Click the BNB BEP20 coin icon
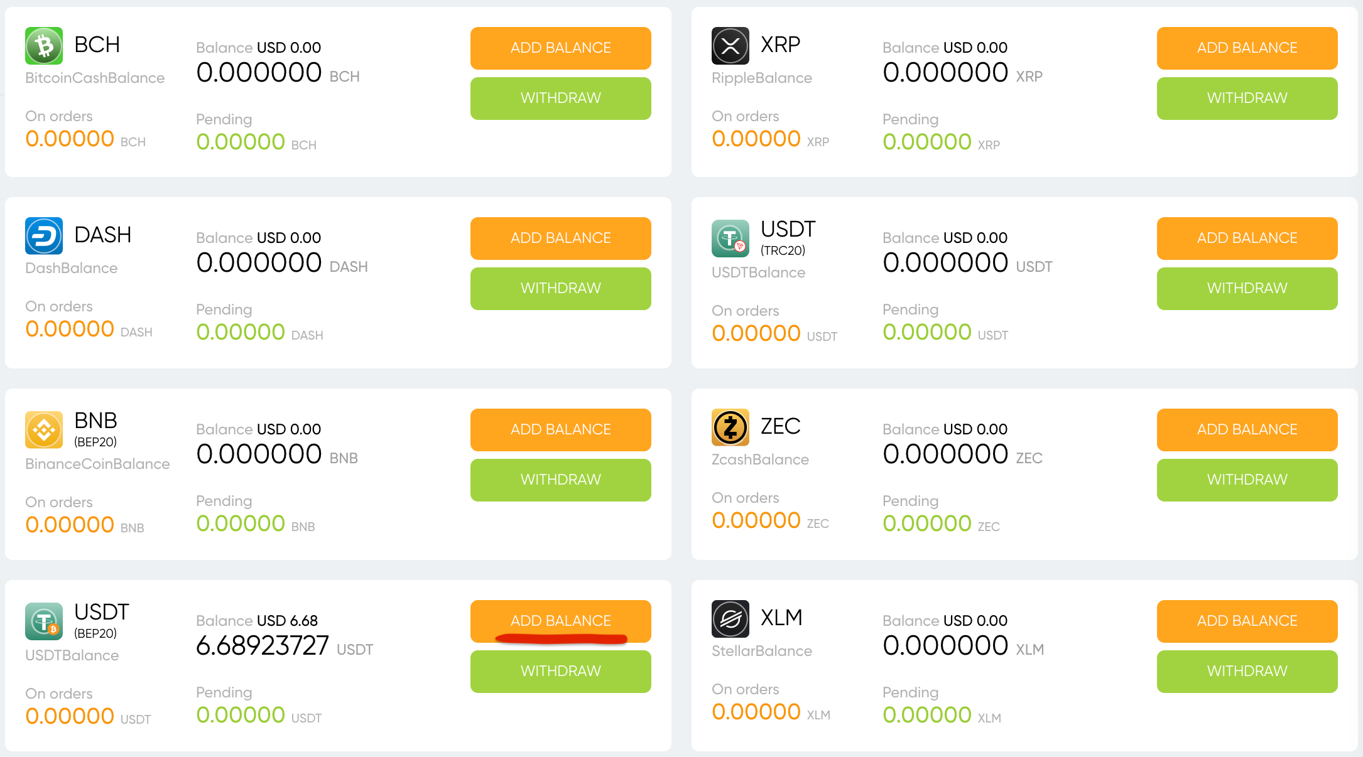This screenshot has width=1363, height=757. 44,430
